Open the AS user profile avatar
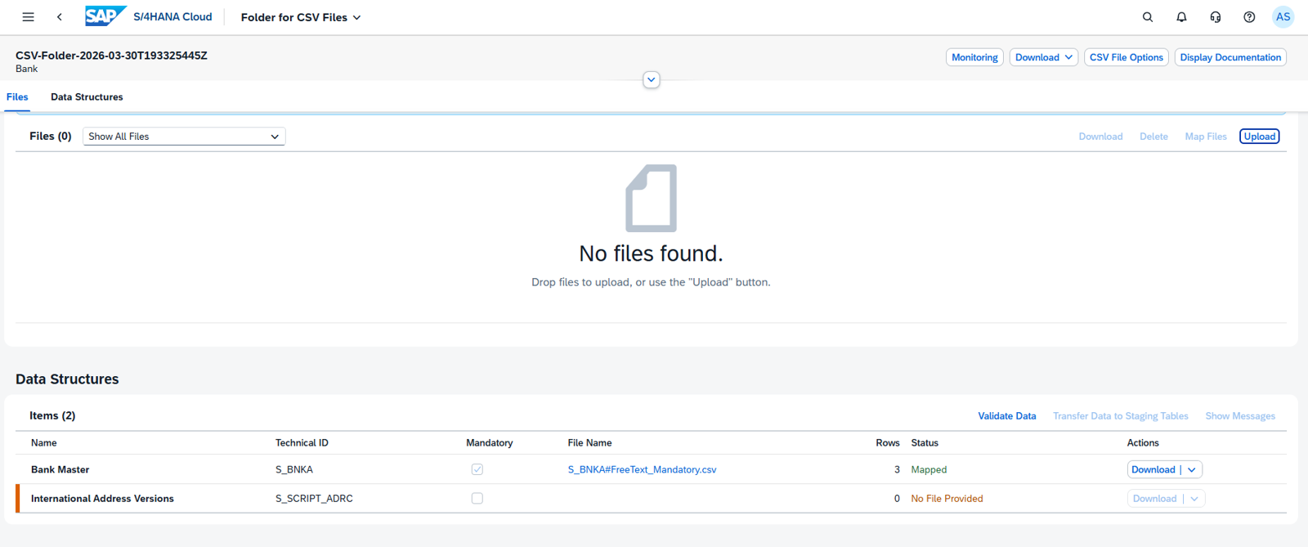The image size is (1308, 547). click(x=1283, y=17)
